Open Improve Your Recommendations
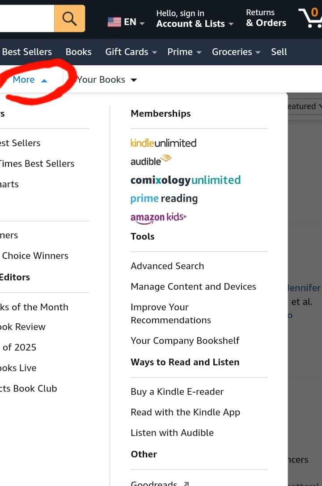 click(171, 313)
